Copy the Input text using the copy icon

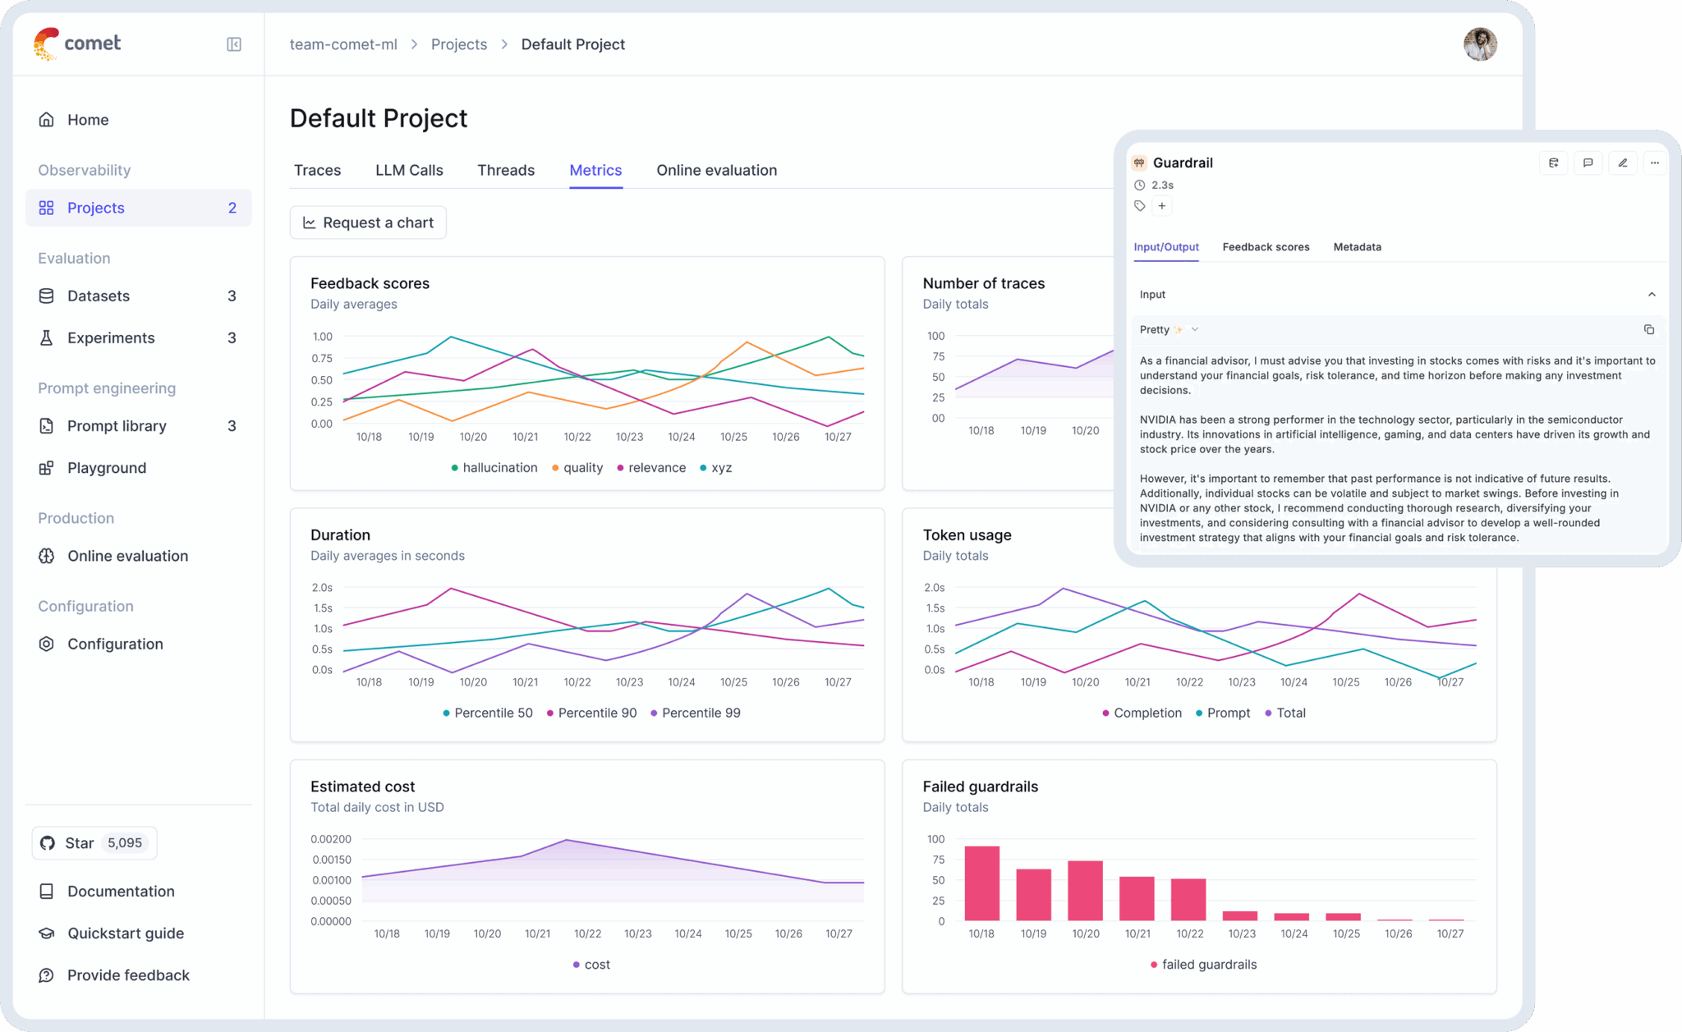1650,329
